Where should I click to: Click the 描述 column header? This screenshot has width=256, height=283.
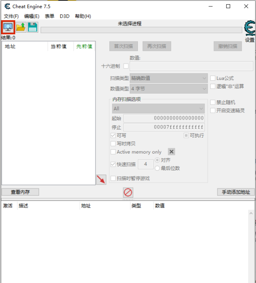point(48,206)
